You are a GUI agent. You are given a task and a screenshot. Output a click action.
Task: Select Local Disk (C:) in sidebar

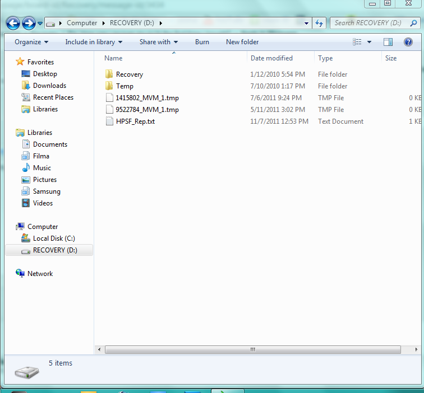[54, 238]
